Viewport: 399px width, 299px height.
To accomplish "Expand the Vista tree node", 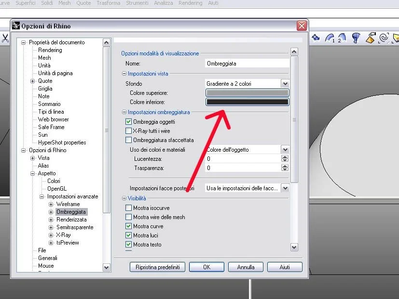I will point(33,158).
